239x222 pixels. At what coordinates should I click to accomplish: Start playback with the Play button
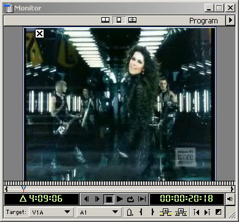point(120,199)
